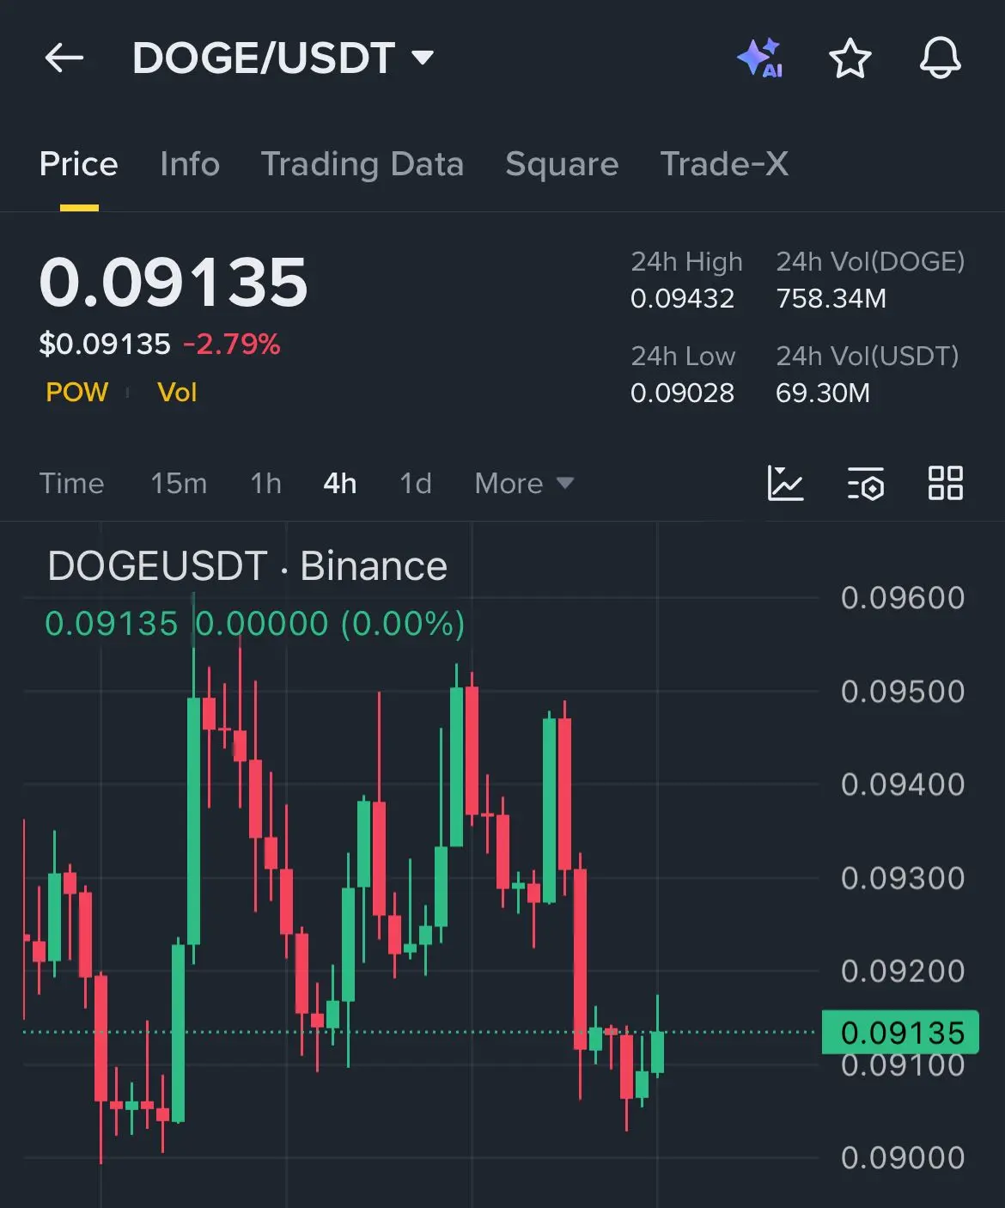
Task: Select the 1h chart interval
Action: click(265, 483)
